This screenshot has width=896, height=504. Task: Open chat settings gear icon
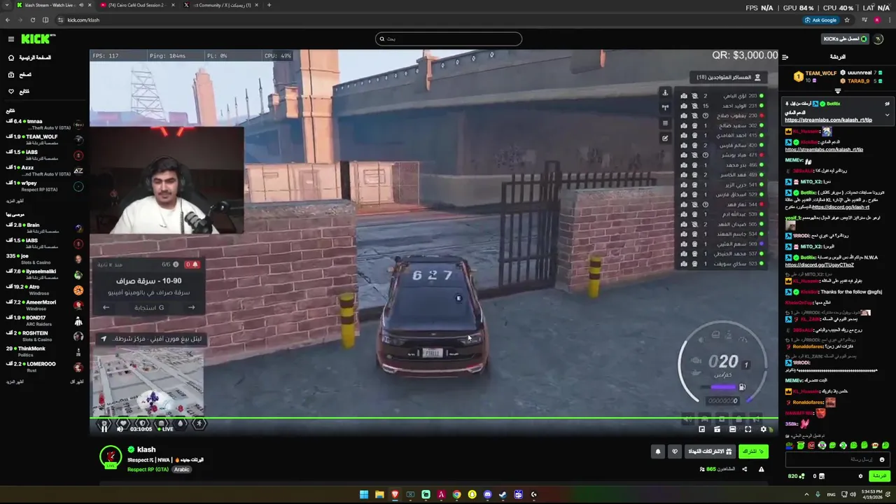point(860,476)
